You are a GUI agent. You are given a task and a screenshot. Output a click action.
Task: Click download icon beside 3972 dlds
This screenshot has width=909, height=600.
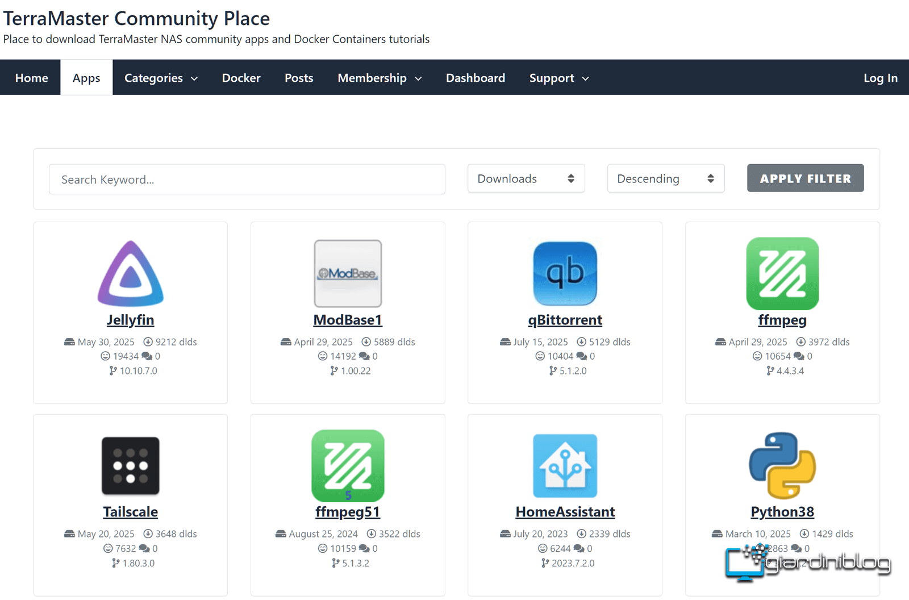click(800, 342)
